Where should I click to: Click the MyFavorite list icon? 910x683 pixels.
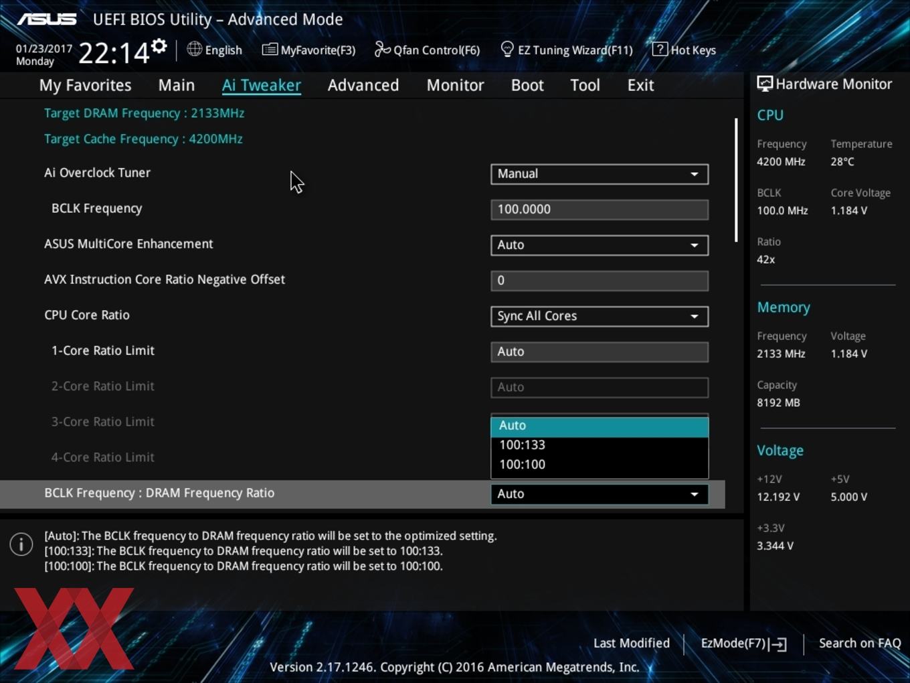tap(270, 50)
